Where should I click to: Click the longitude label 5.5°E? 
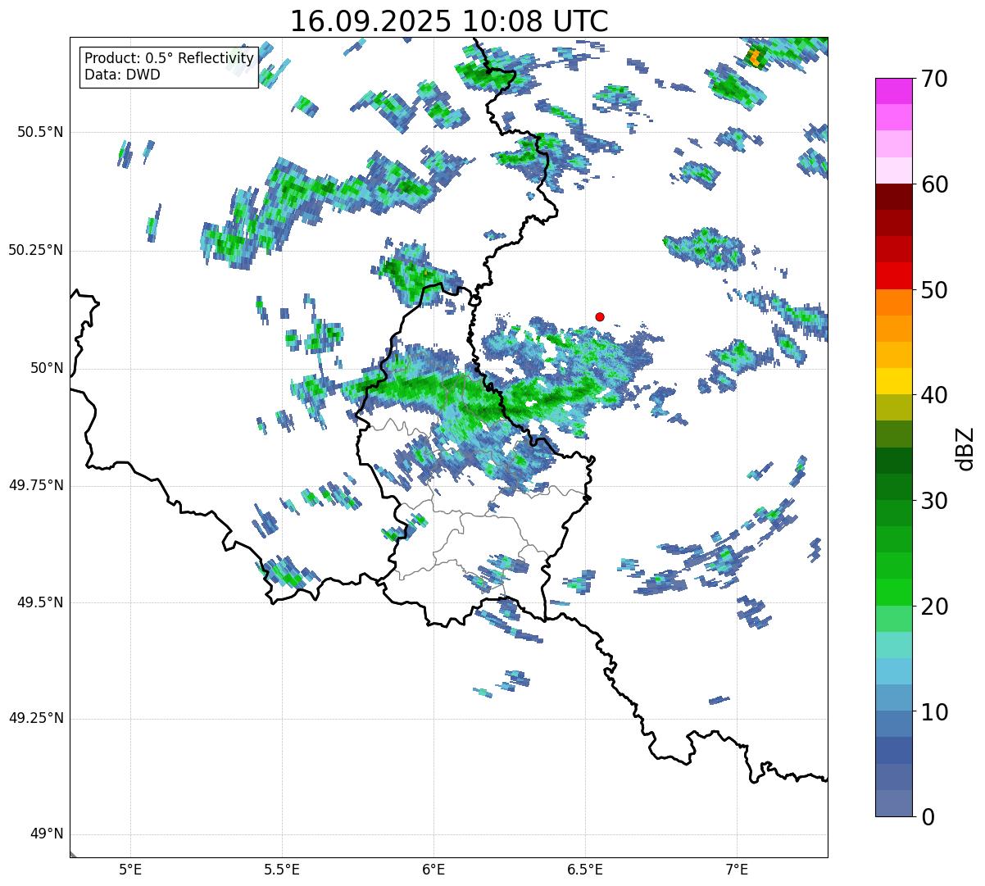[282, 870]
